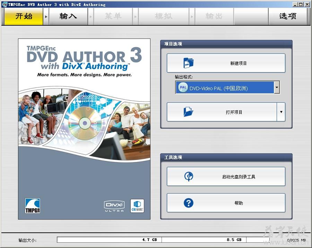Click the 输出大小 label
Viewport: 312px width, 248px height.
(x=27, y=240)
